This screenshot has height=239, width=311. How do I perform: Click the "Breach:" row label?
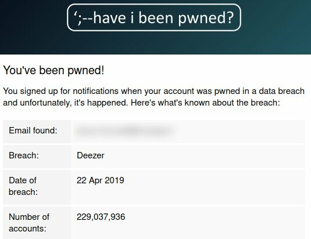24,155
